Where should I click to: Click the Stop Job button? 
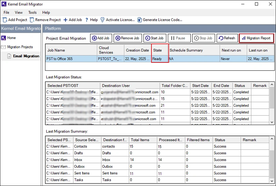pyautogui.click(x=204, y=38)
